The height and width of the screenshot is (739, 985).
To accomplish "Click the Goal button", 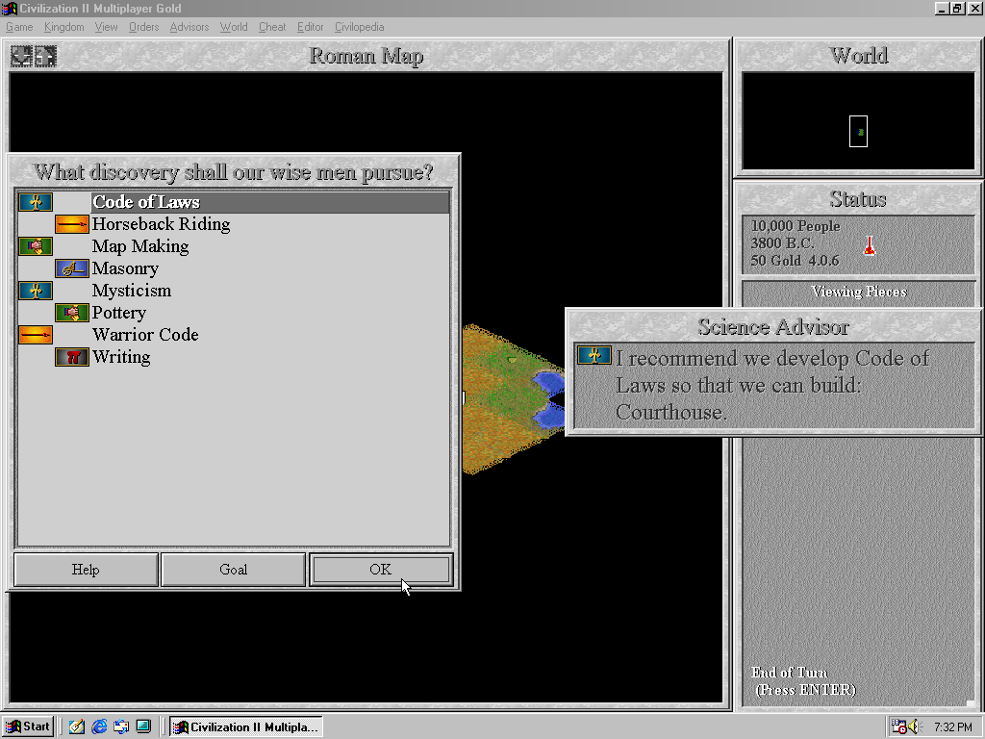I will pos(233,570).
